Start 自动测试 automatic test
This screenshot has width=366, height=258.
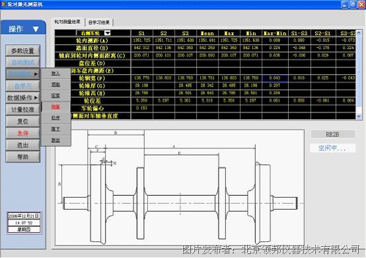point(22,62)
